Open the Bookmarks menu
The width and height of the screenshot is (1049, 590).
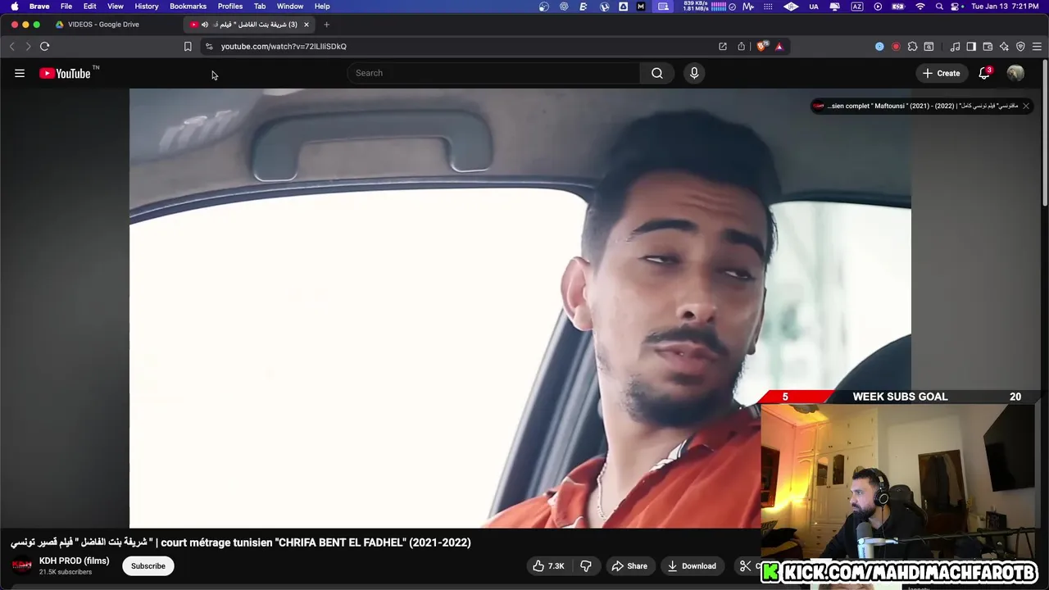pos(188,7)
